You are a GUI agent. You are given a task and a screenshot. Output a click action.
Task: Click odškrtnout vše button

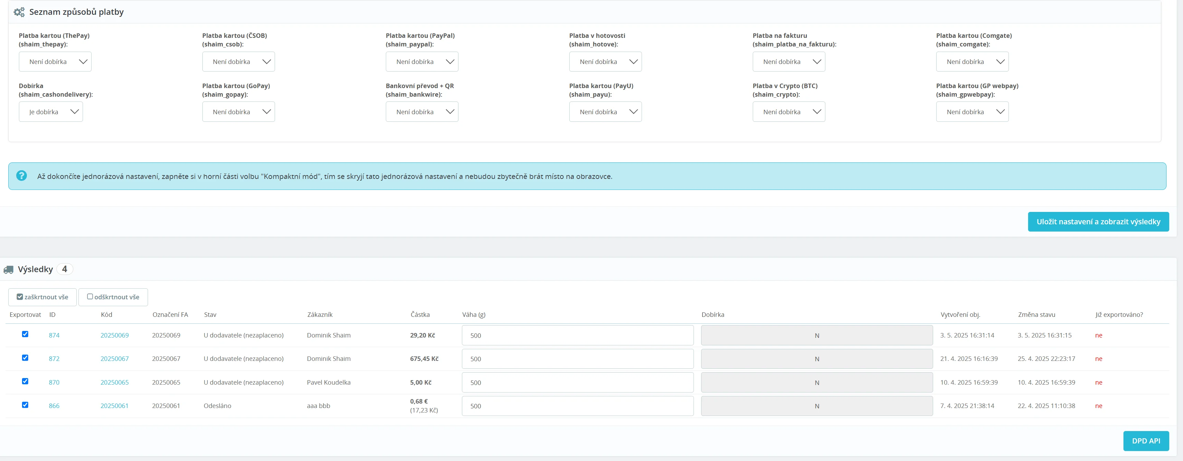113,297
